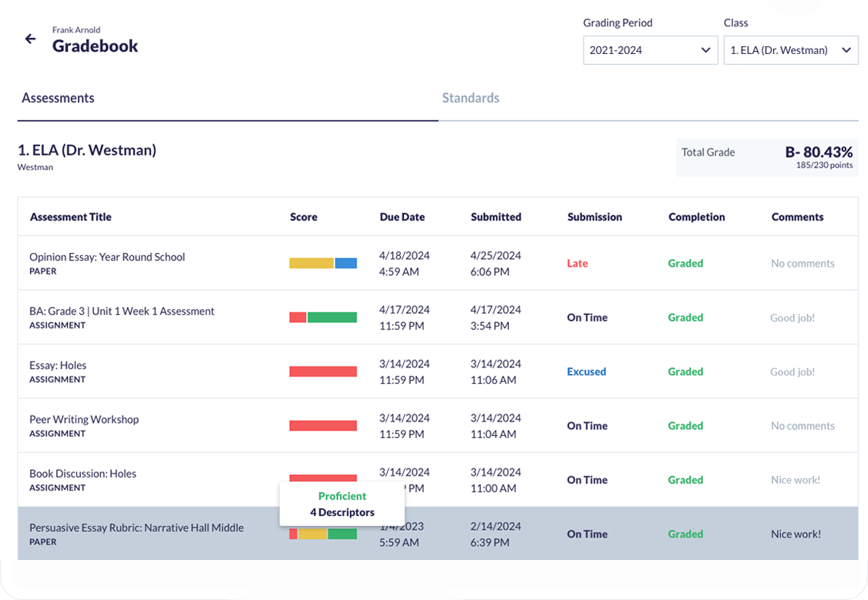Select the Assessments tab
This screenshot has width=868, height=600.
(x=58, y=98)
